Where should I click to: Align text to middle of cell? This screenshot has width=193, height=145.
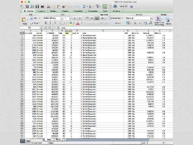click(x=92, y=18)
